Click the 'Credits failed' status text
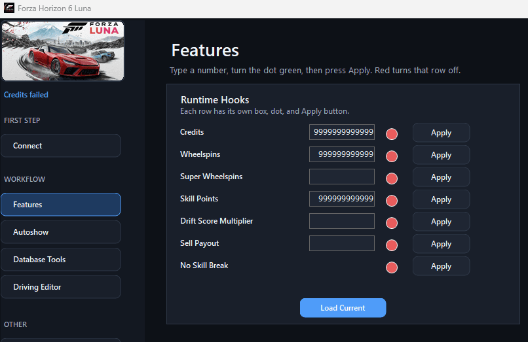 pos(26,95)
